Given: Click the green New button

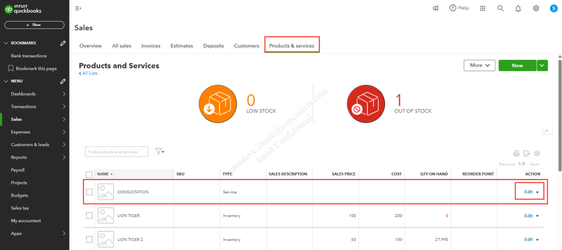Looking at the screenshot, I should (x=518, y=65).
